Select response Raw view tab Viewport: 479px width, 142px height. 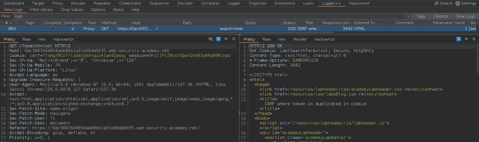266,39
